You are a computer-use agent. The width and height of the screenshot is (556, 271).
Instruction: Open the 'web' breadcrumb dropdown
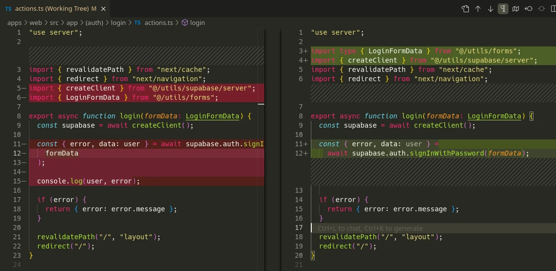(35, 23)
